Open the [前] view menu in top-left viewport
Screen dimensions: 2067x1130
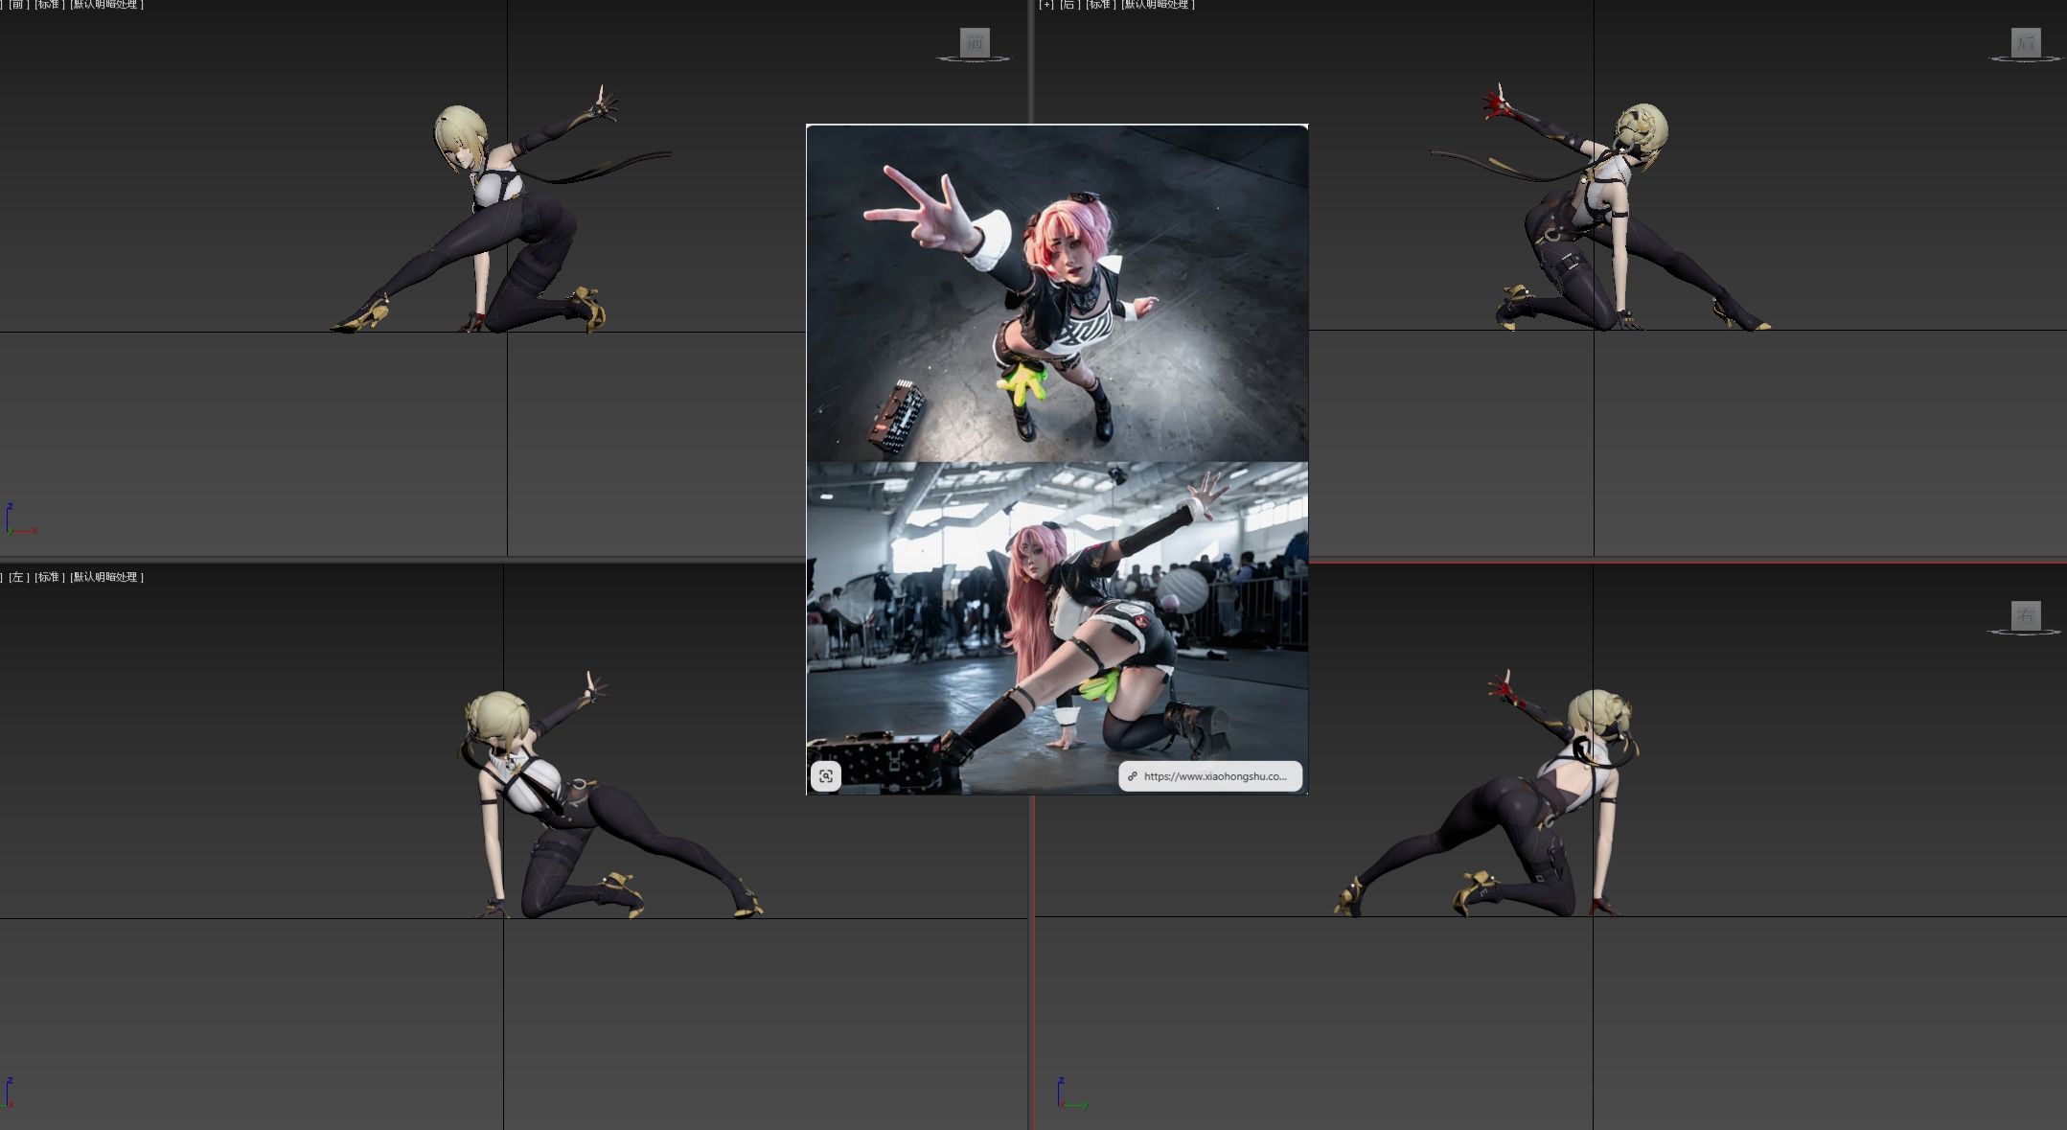[x=18, y=5]
